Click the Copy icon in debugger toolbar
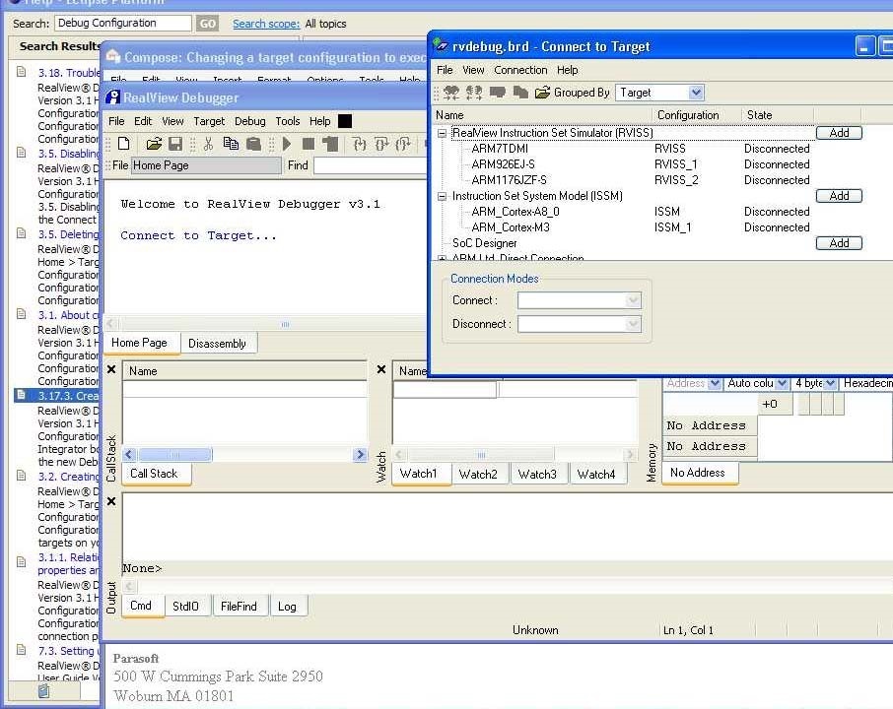893x709 pixels. coord(231,144)
